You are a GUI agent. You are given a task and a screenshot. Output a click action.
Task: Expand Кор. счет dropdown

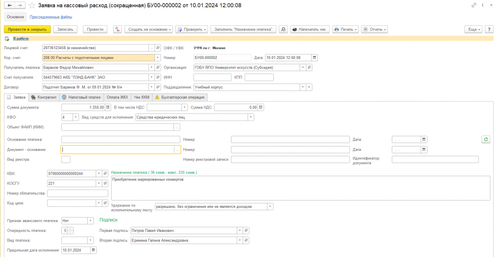coord(157,57)
